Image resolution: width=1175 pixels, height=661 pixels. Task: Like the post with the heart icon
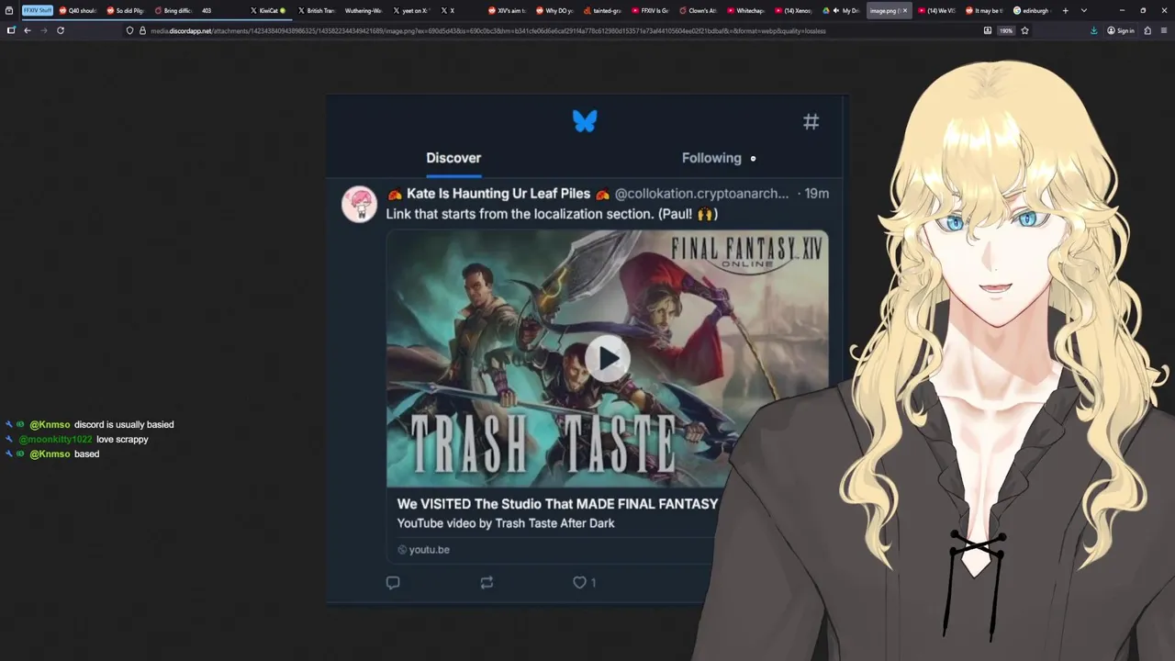tap(579, 582)
